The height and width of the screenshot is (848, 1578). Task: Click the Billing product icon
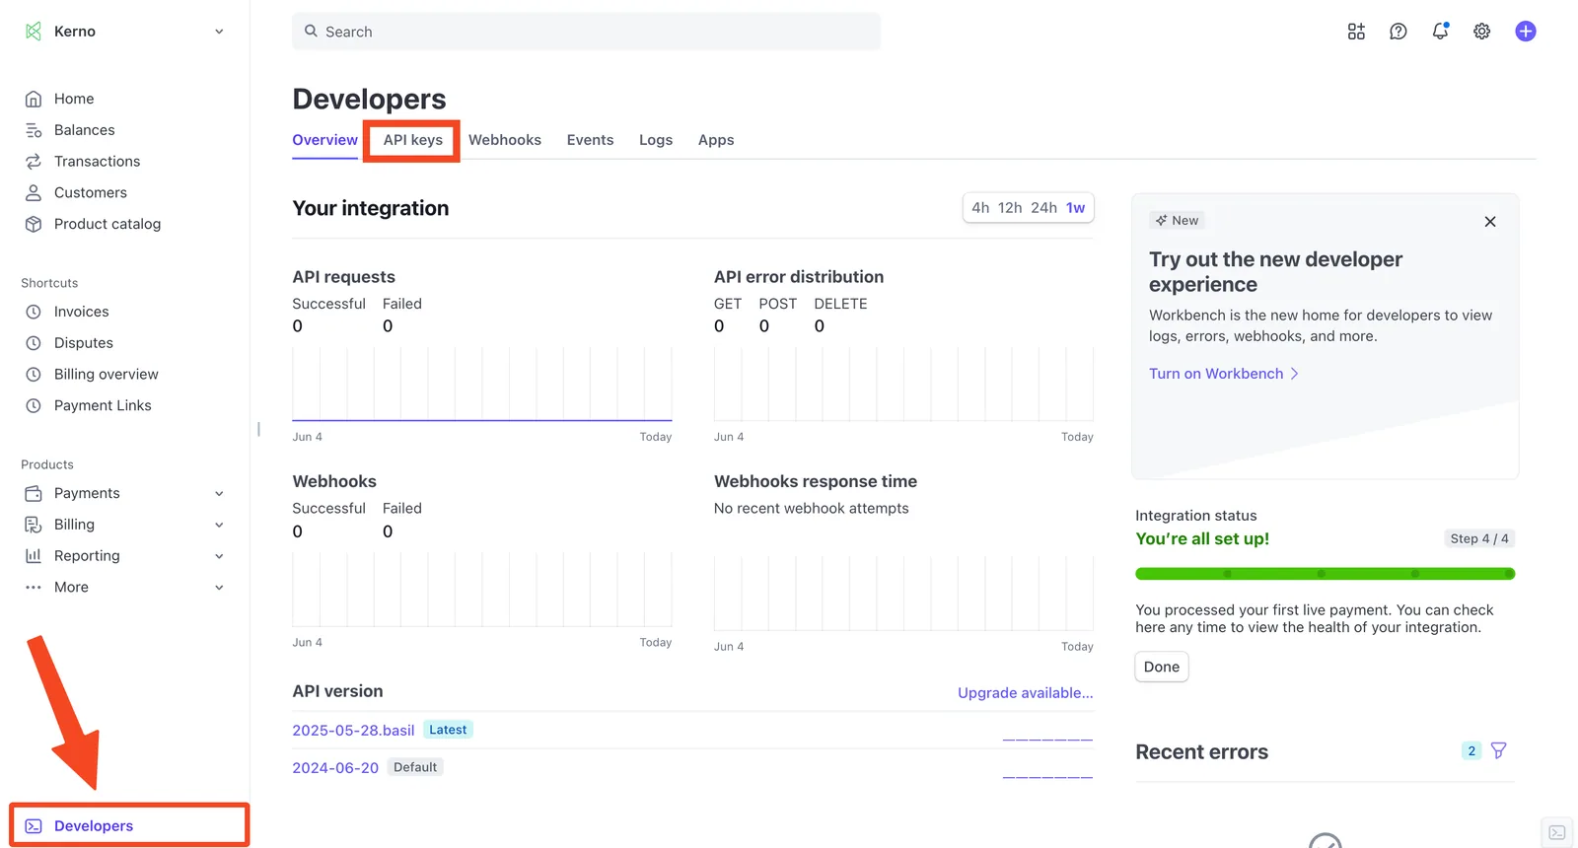[x=34, y=525]
